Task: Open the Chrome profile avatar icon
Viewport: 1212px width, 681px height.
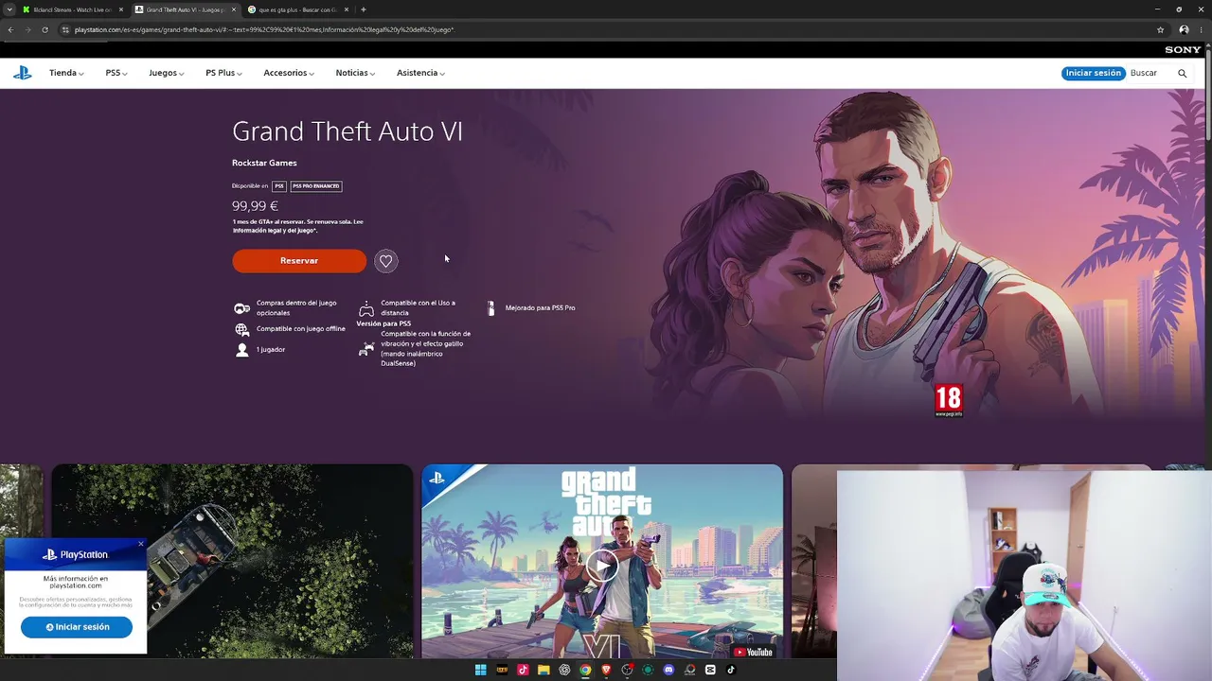Action: [1184, 29]
